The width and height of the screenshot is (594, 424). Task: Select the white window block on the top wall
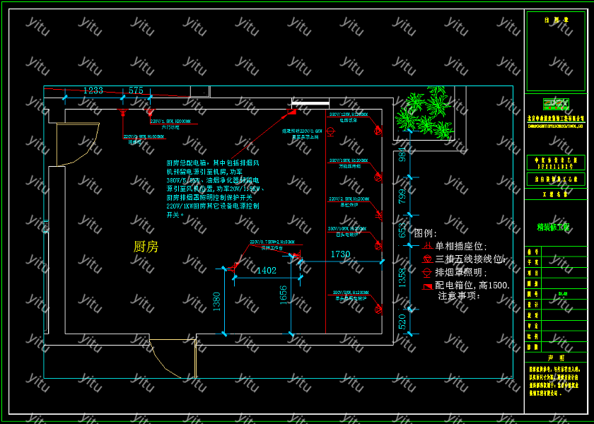(310, 102)
